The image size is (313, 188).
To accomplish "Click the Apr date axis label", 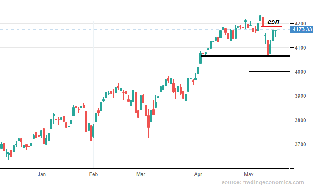I will 198,174.
